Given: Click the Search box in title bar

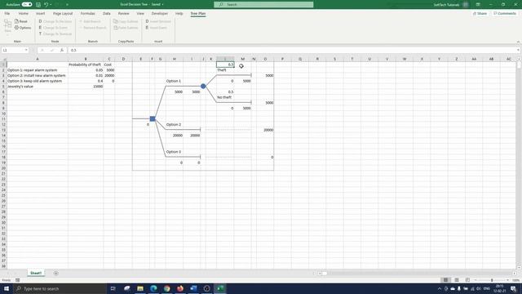Looking at the screenshot, I should pyautogui.click(x=263, y=5).
